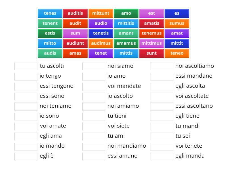Pick the green 'amo' tile
Viewport: 227px width, 170px height.
click(126, 13)
